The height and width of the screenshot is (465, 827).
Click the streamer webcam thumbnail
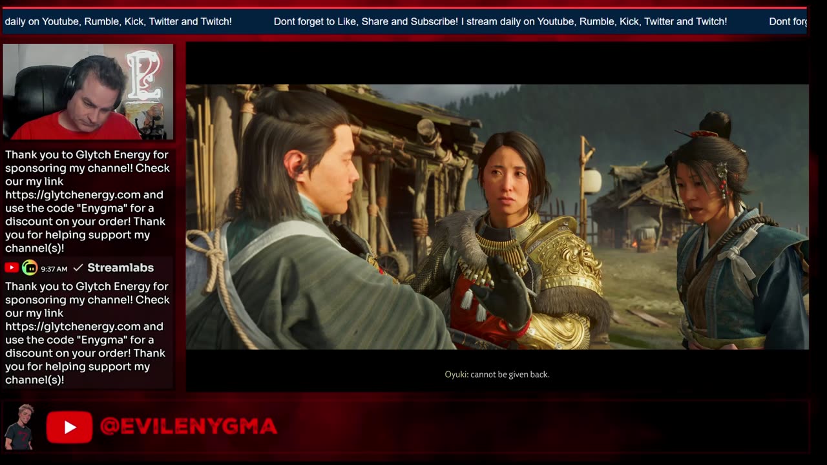click(x=89, y=92)
